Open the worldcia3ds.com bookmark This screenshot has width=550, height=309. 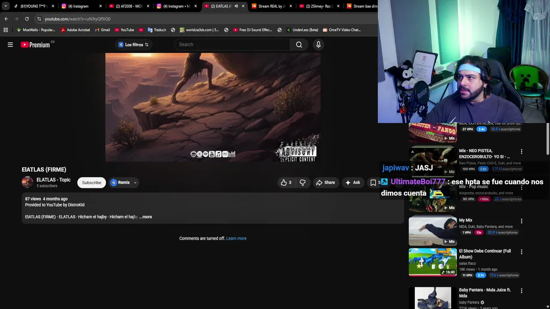[199, 30]
